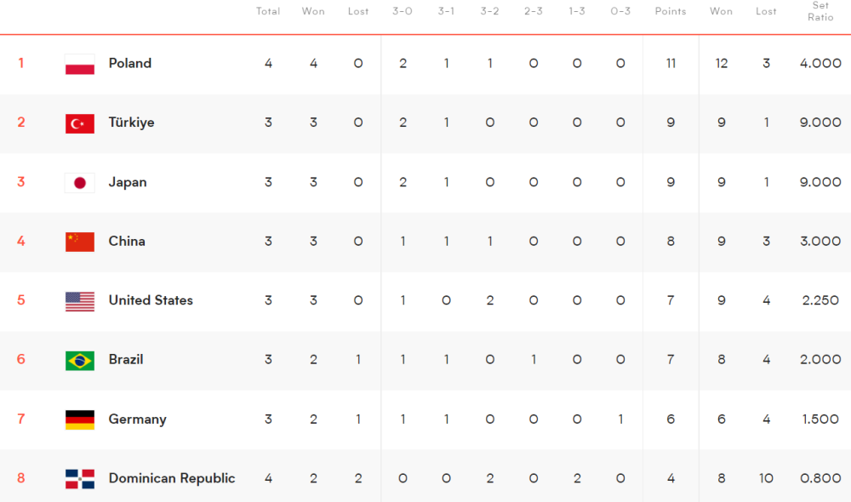Click the Poland flag icon
The width and height of the screenshot is (851, 502).
(80, 64)
